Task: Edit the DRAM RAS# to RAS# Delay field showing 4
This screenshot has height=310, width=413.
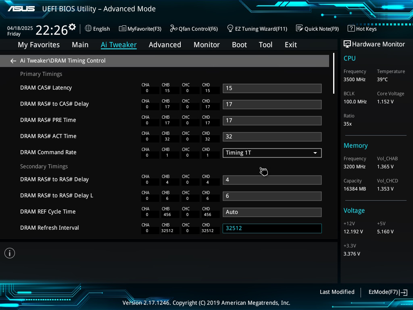Action: tap(272, 180)
